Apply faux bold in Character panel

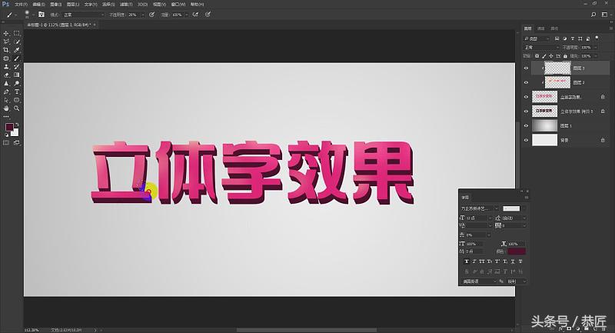click(467, 261)
